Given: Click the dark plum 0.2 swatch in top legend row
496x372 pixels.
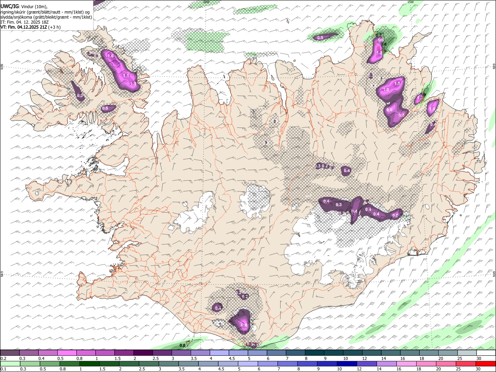Looking at the screenshot, I should (x=10, y=353).
